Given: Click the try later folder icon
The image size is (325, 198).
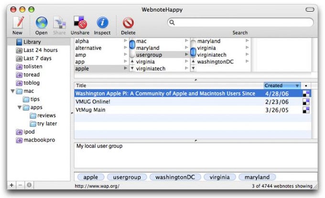Looking at the screenshot, I should pyautogui.click(x=33, y=124).
